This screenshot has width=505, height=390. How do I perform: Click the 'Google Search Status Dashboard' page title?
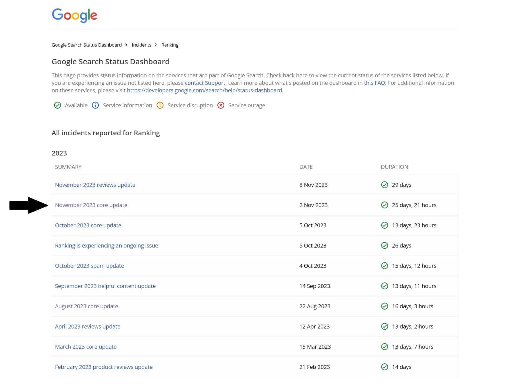[x=110, y=62]
